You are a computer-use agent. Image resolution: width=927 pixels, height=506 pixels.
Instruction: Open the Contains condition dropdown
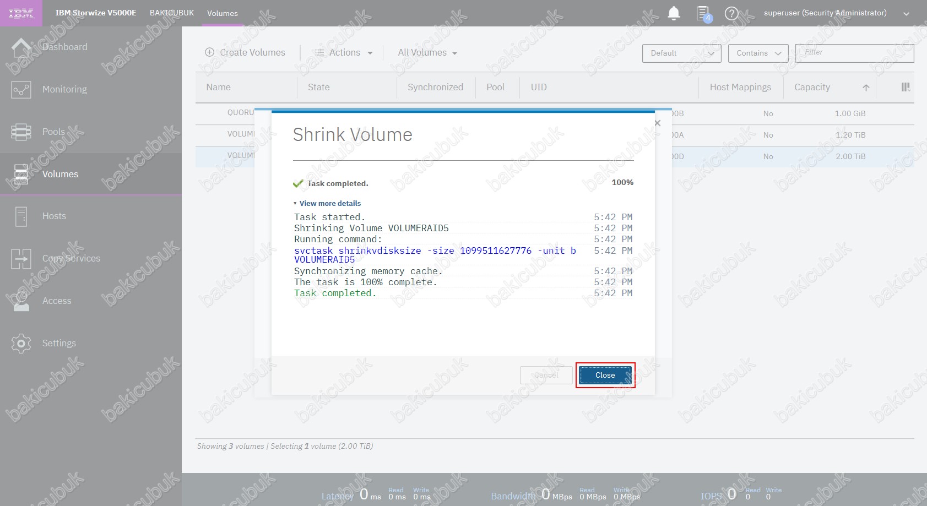[758, 53]
